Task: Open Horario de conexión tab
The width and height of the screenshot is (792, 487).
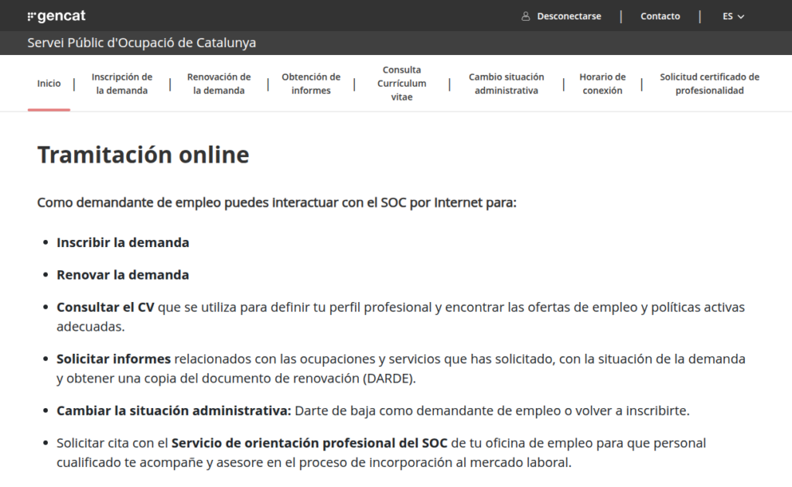Action: coord(602,84)
